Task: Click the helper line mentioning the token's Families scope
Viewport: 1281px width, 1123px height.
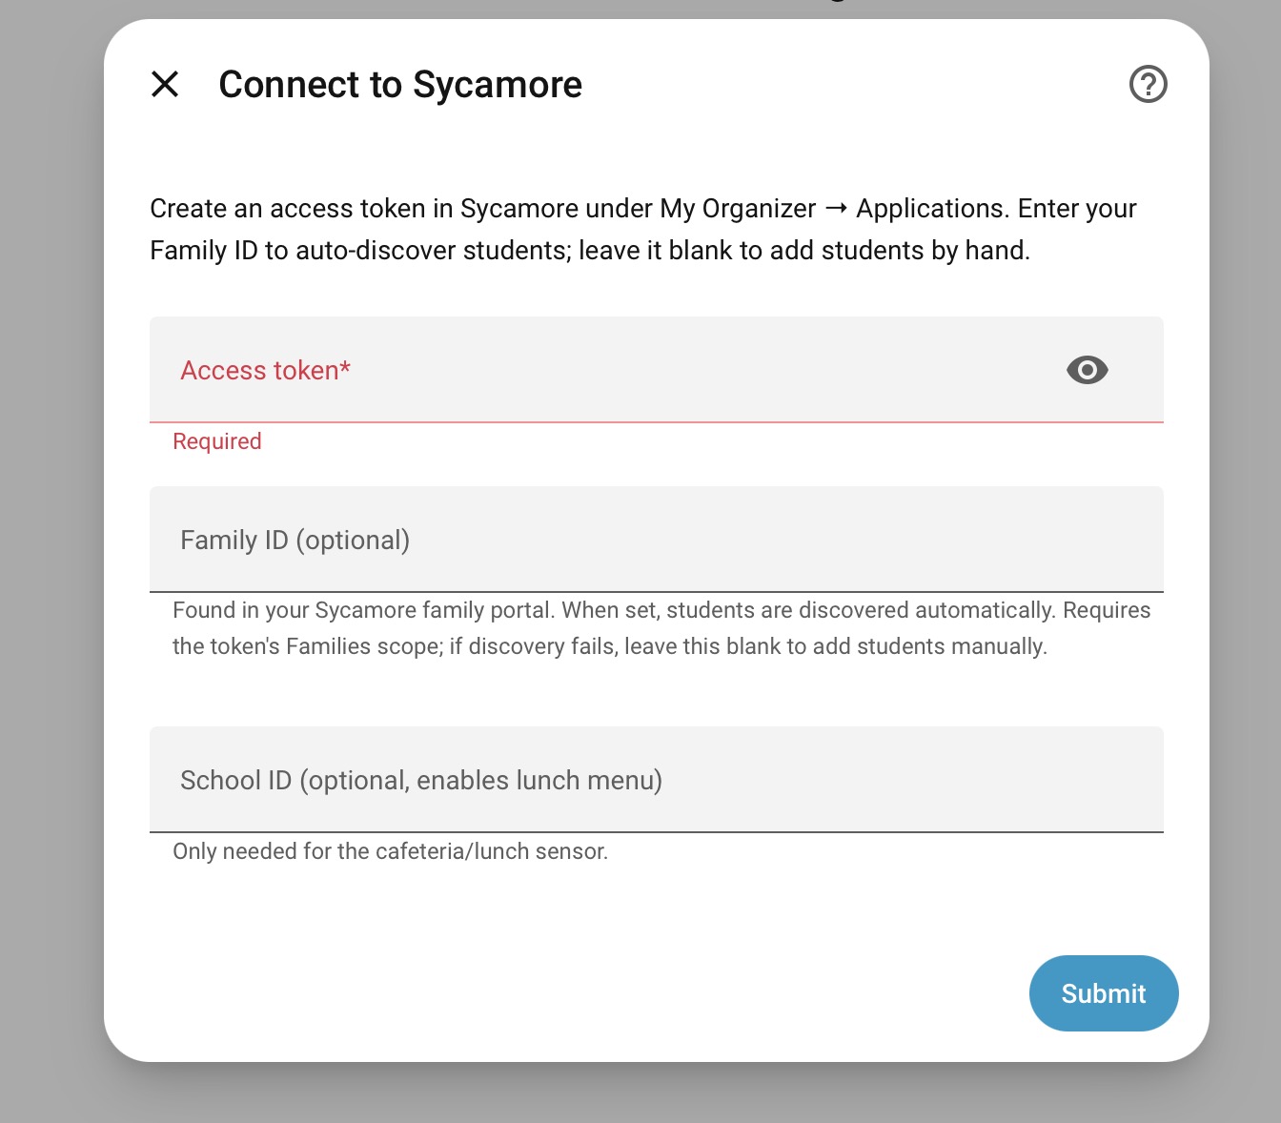Action: [610, 646]
